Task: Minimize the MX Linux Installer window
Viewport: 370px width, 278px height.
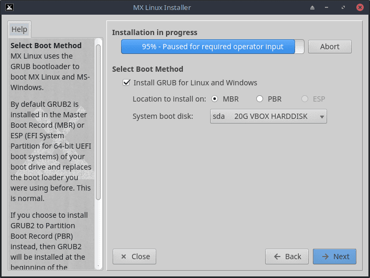Action: [327, 7]
